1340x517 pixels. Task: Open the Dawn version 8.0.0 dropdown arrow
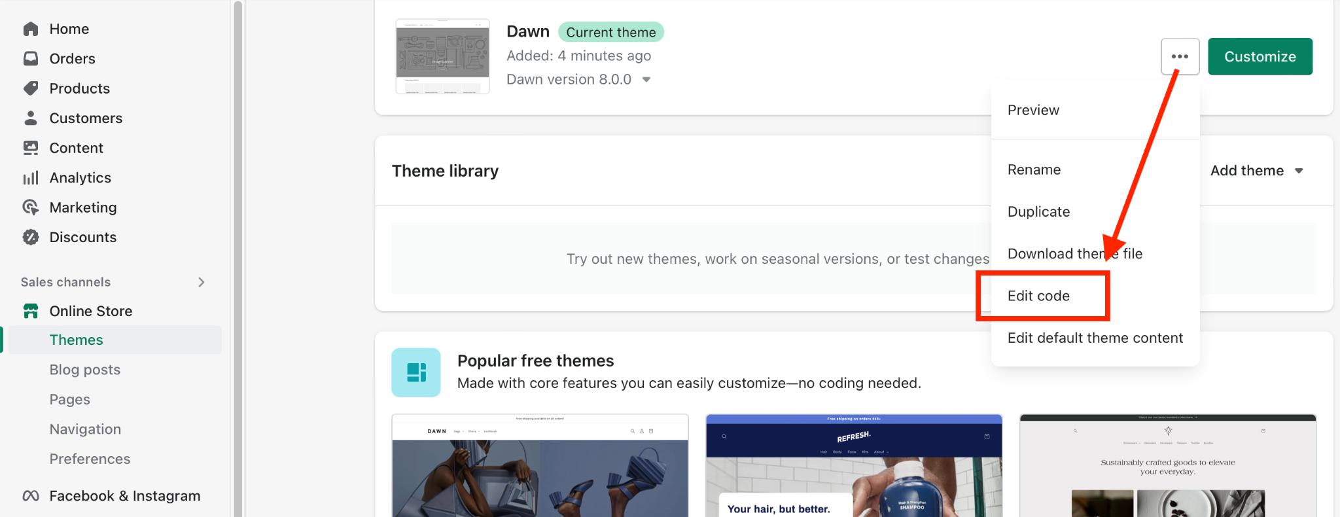coord(646,80)
